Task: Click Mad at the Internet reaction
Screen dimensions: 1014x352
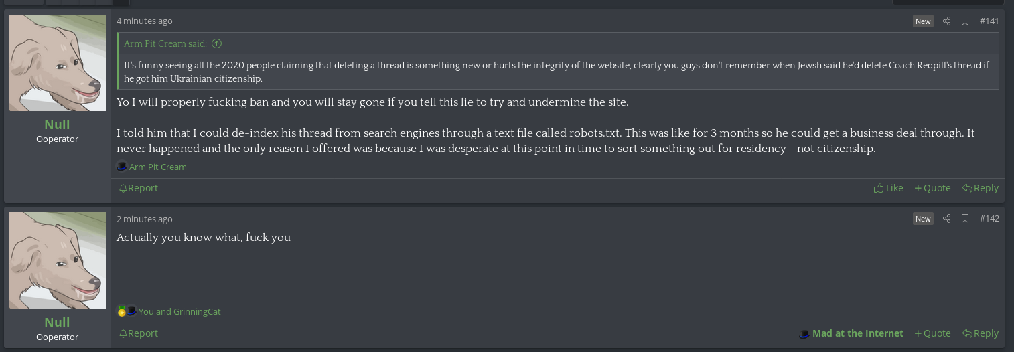Action: click(851, 333)
